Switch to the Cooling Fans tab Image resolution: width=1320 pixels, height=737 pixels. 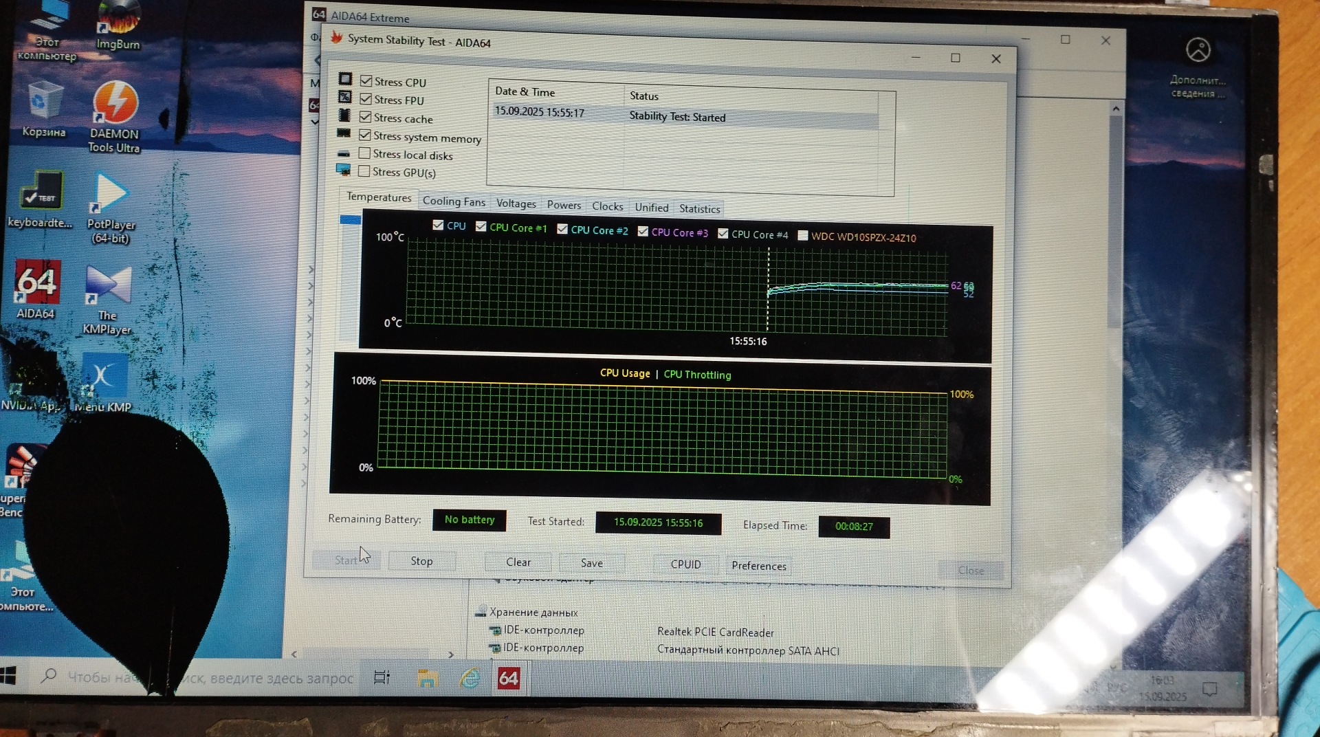pos(454,201)
